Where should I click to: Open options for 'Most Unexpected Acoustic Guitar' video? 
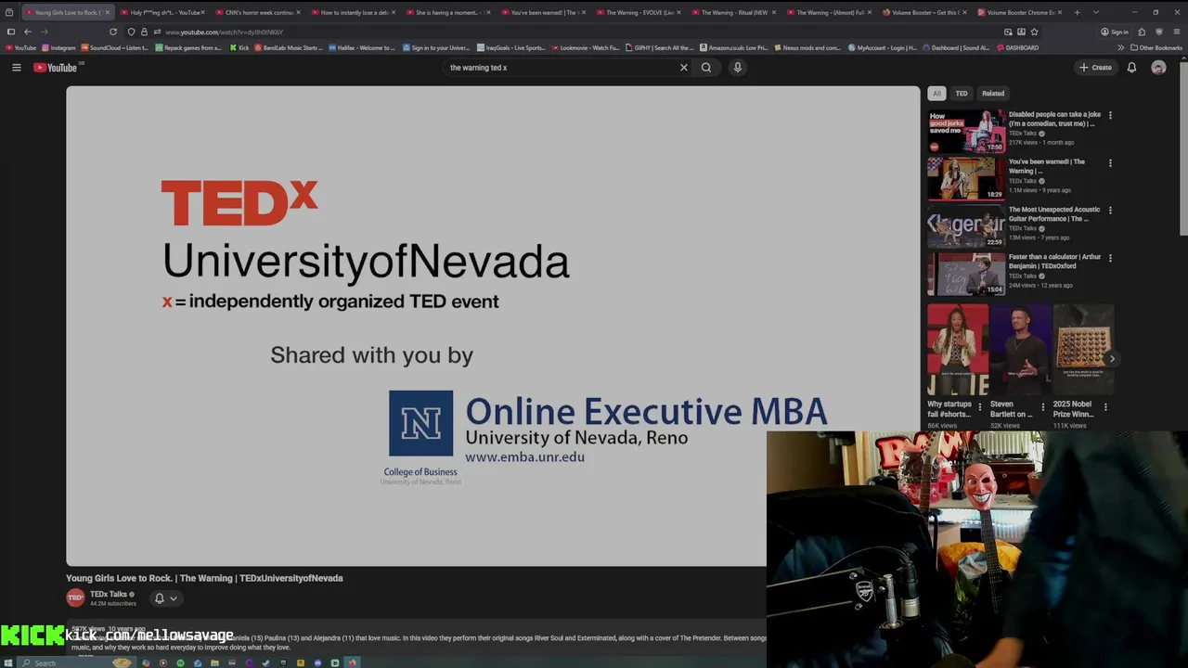pos(1110,211)
